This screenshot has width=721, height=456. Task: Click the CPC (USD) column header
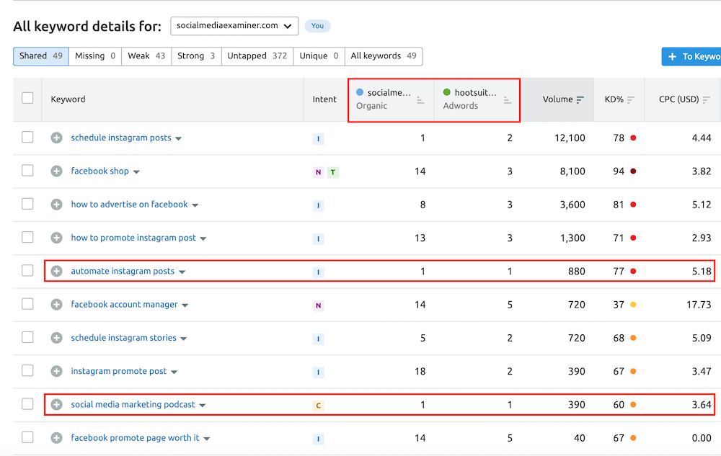pos(678,99)
